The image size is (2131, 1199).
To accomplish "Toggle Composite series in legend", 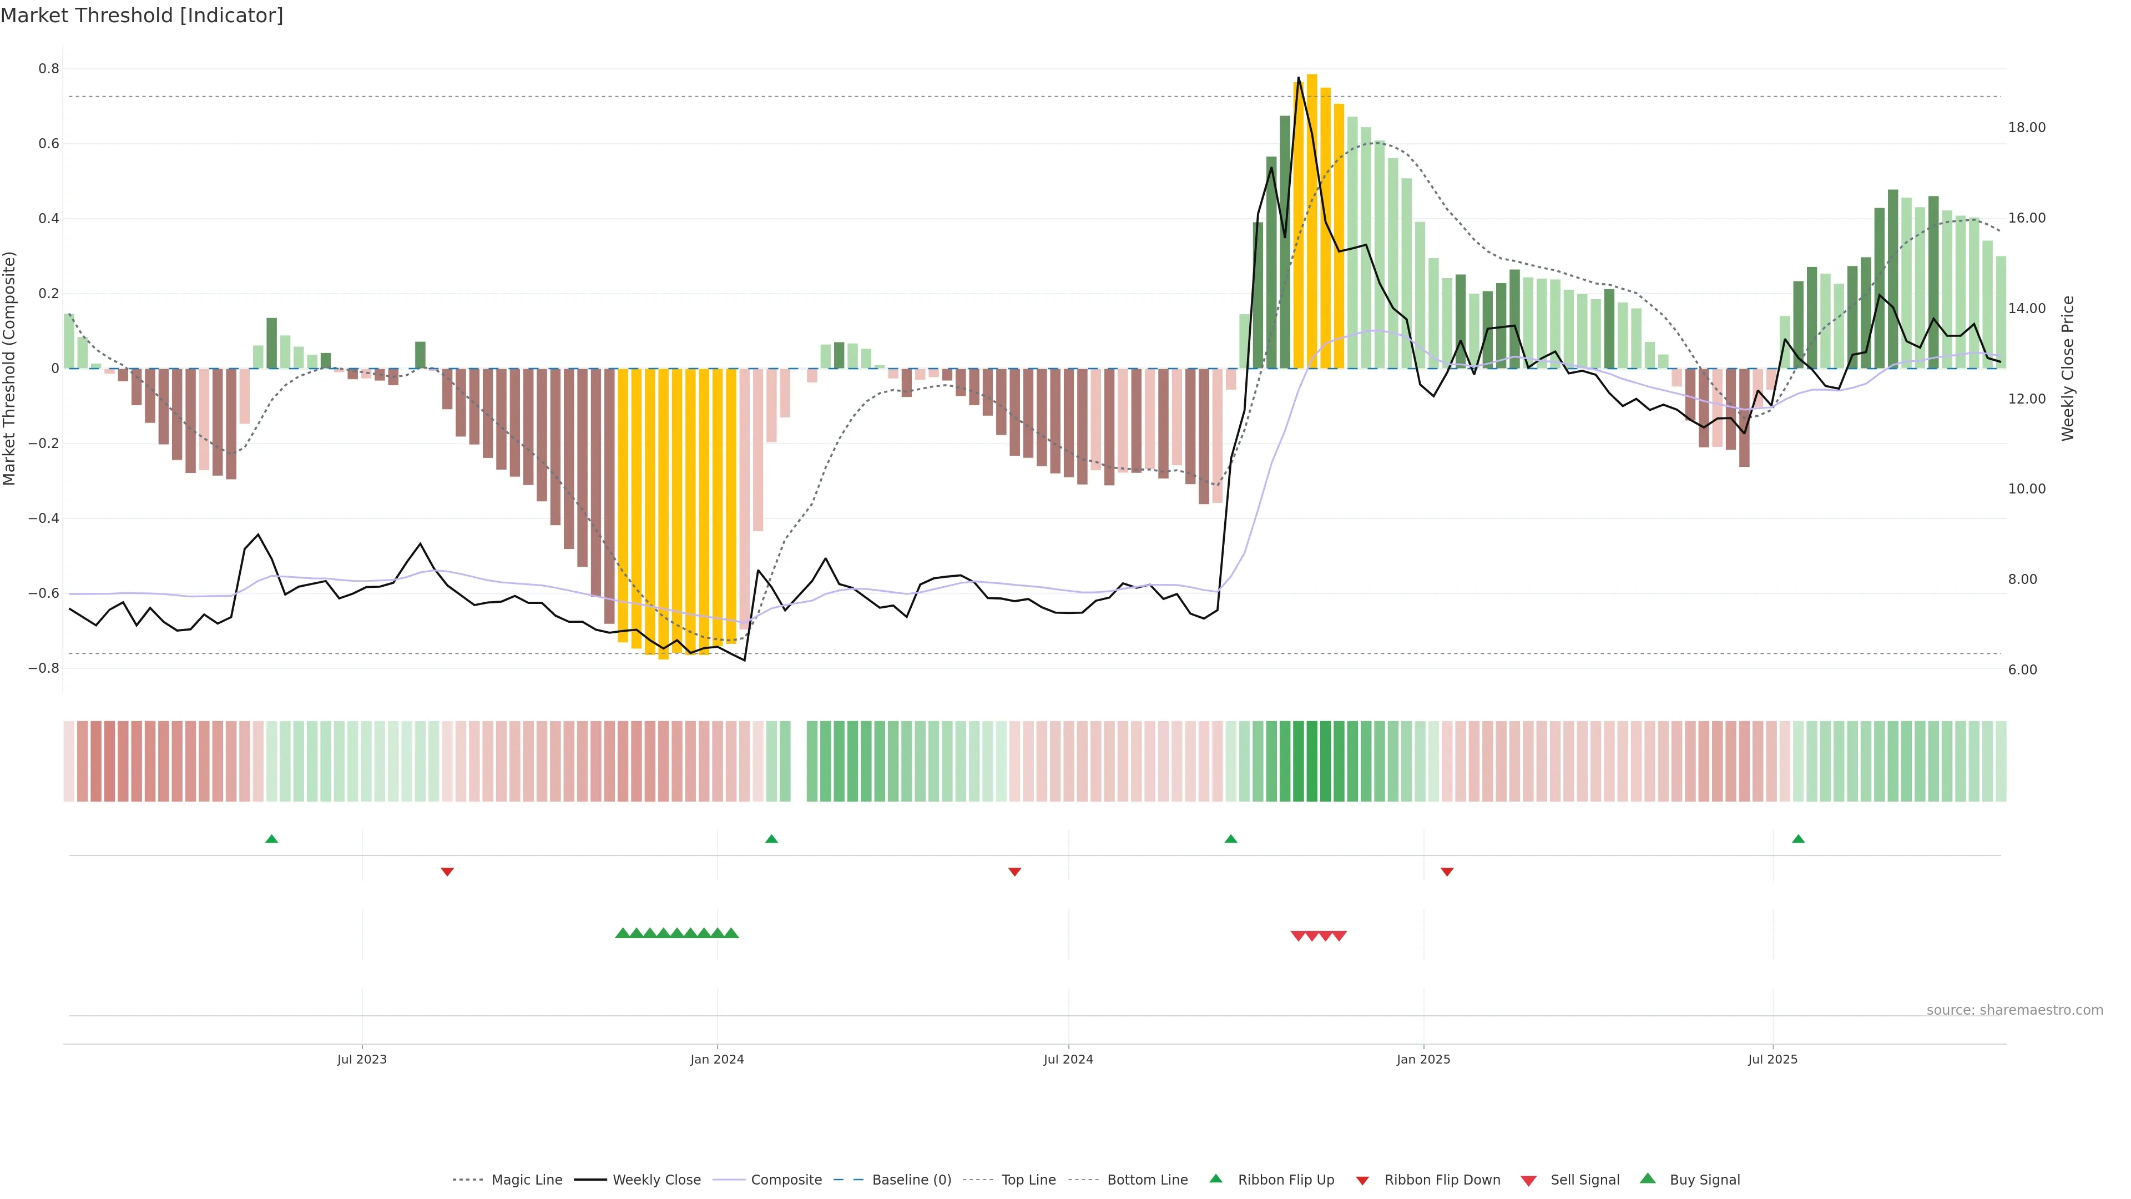I will coord(786,1180).
